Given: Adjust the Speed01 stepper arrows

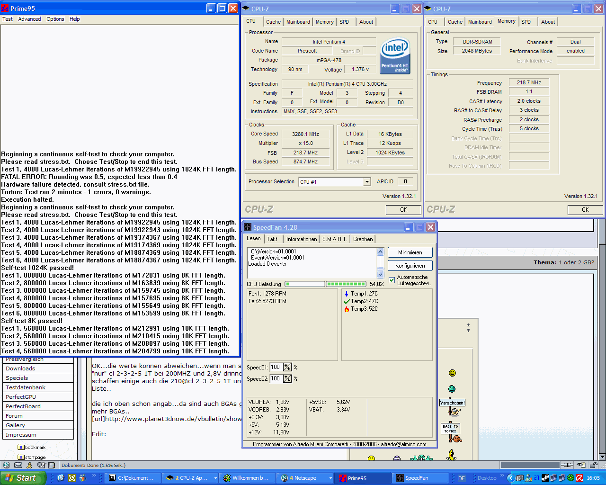Looking at the screenshot, I should [x=287, y=367].
